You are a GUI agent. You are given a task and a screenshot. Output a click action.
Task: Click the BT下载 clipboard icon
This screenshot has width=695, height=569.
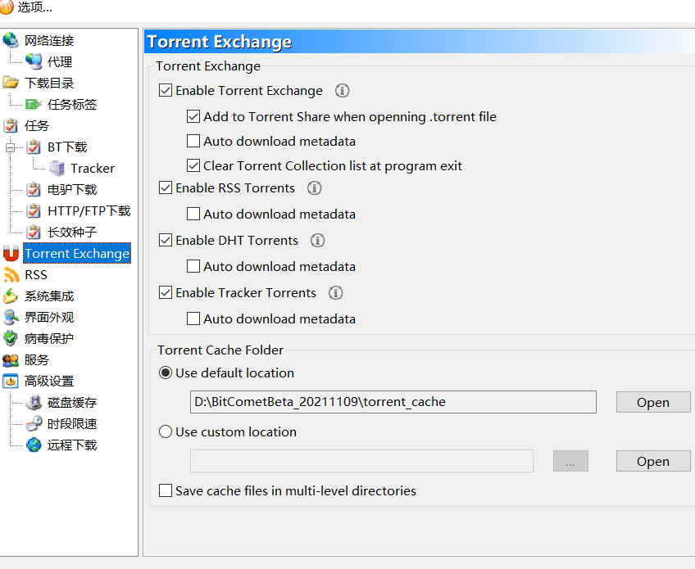click(34, 147)
